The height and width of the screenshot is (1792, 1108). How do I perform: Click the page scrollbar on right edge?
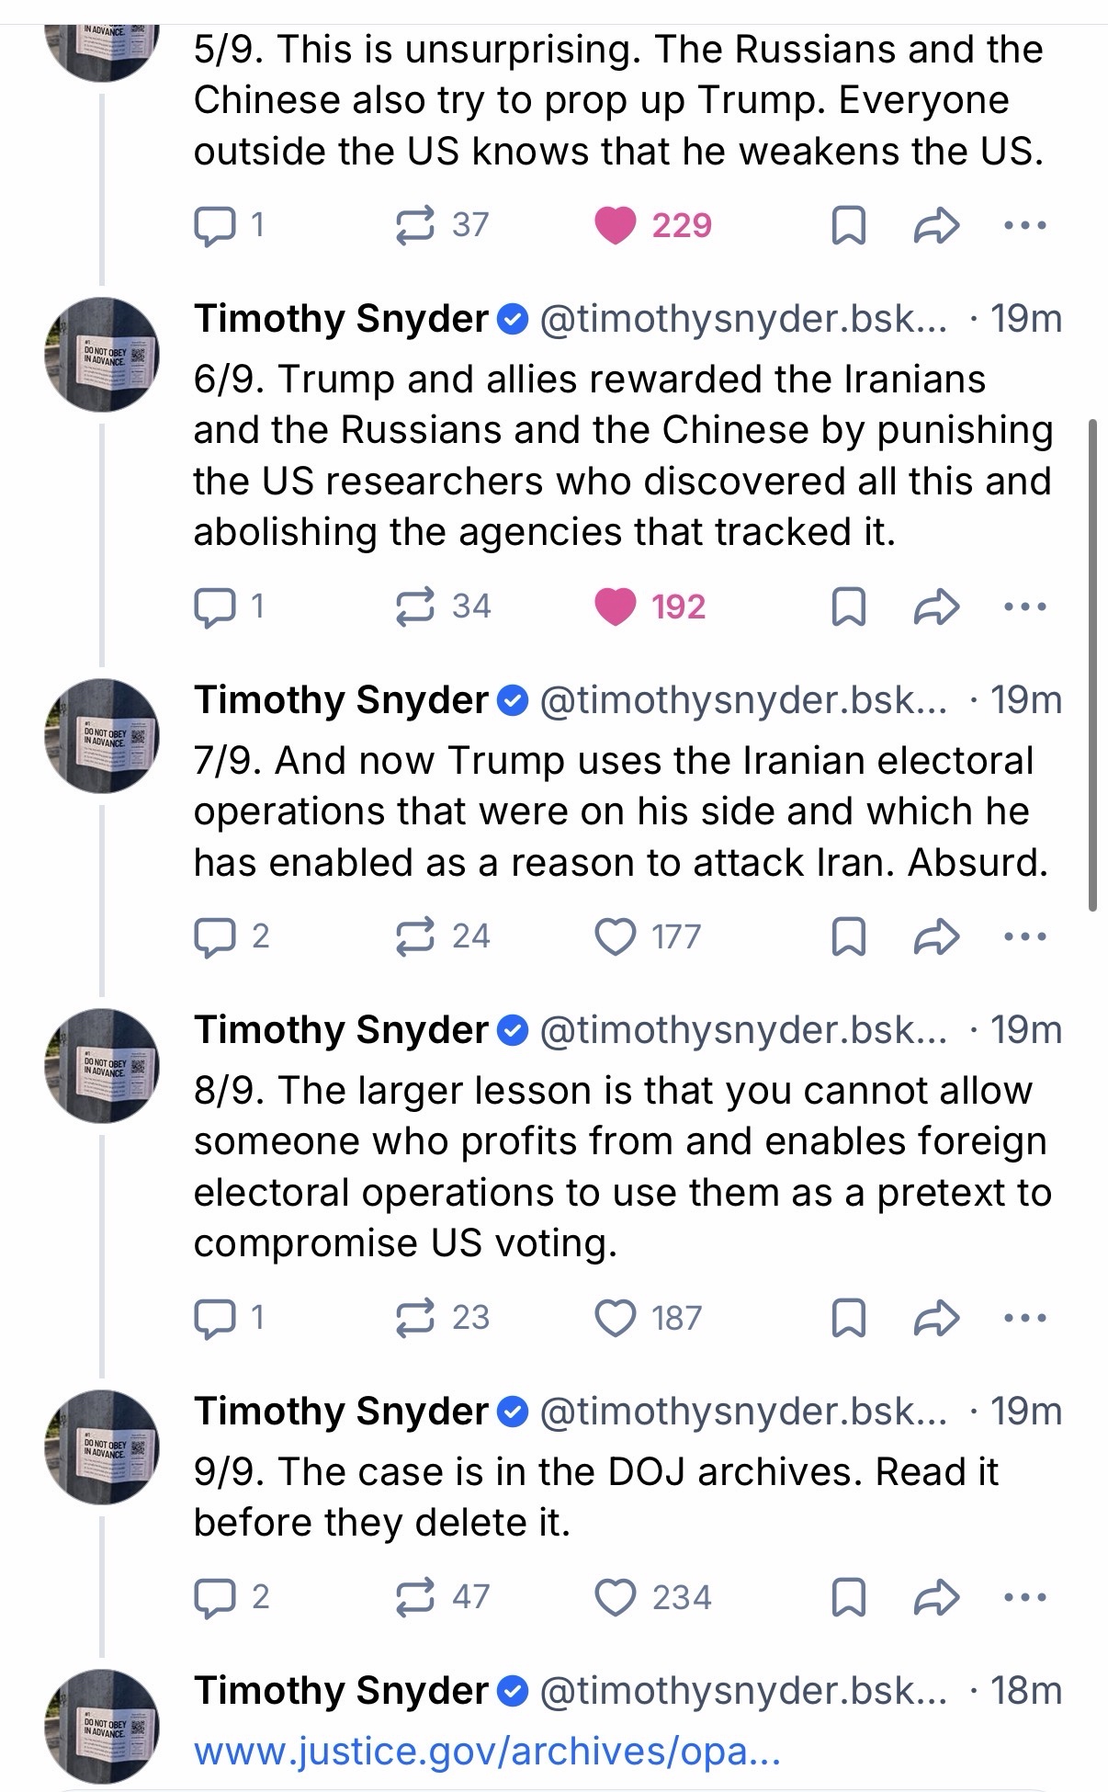pos(1092,663)
